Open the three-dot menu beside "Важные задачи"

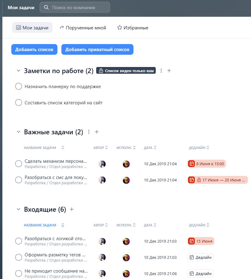[x=89, y=132]
